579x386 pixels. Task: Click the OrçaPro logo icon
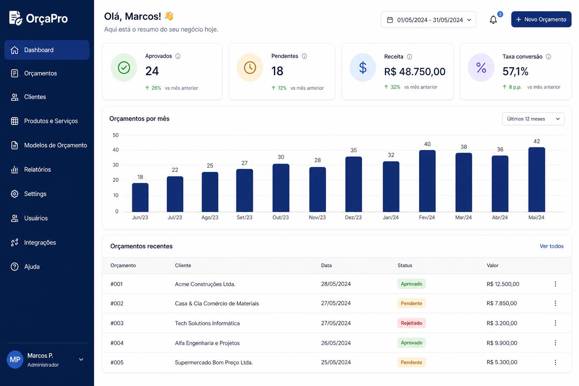(15, 18)
